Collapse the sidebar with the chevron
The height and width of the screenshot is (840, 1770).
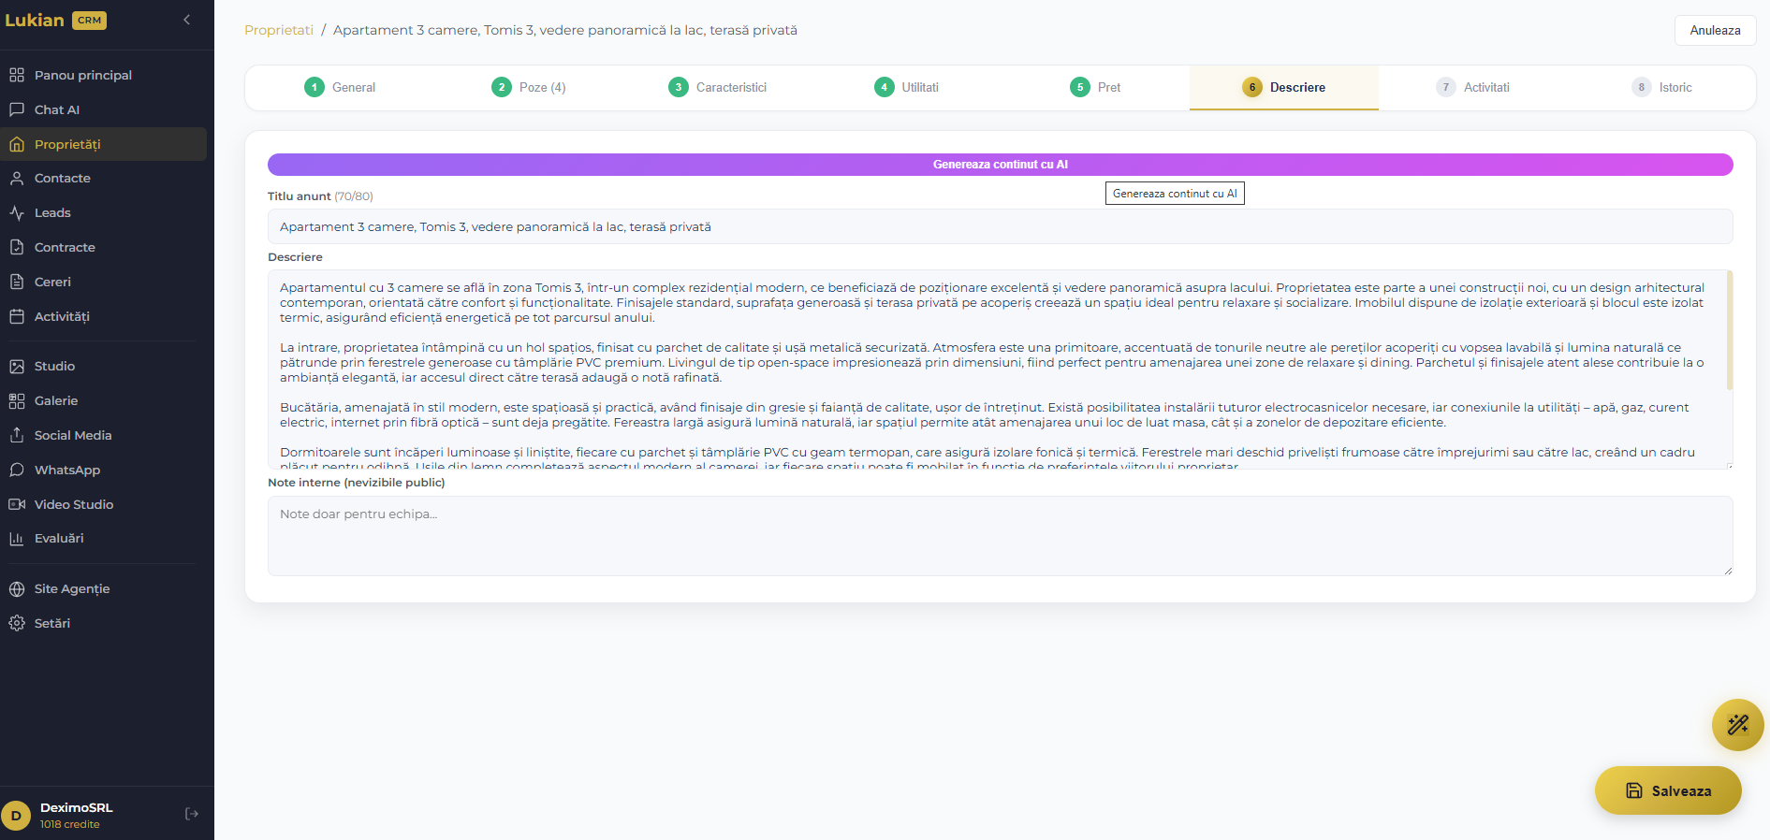point(187,20)
